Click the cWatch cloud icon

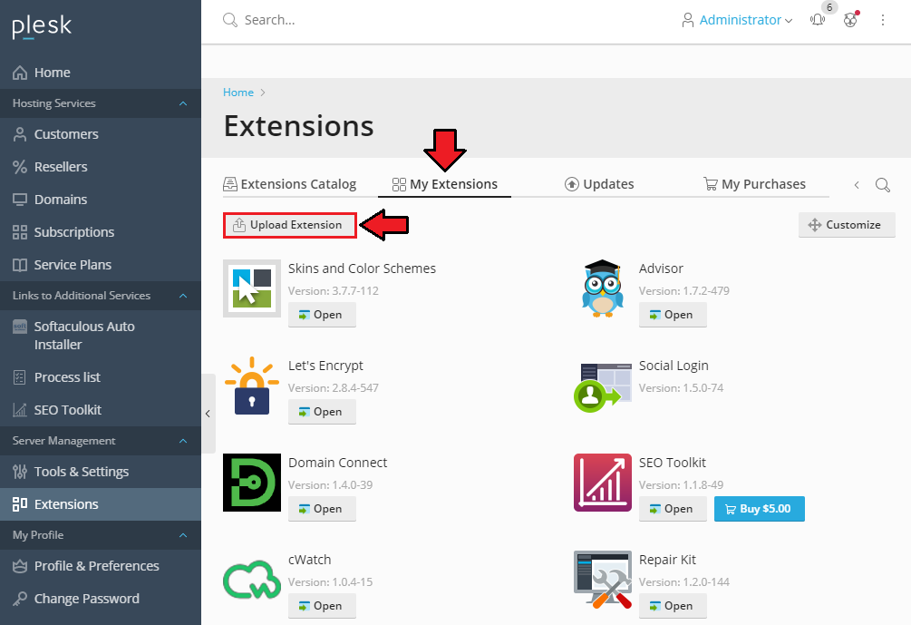(x=252, y=580)
